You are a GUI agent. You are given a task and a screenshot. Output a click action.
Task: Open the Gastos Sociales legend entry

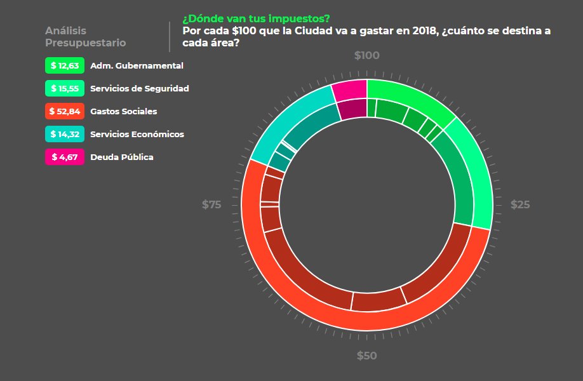pos(123,111)
